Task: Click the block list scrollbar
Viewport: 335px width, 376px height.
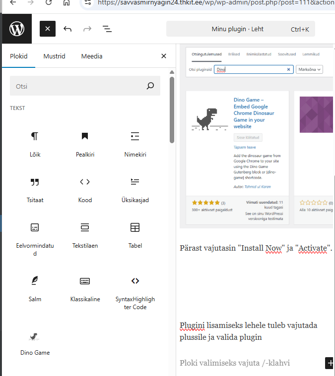Action: tap(172, 109)
